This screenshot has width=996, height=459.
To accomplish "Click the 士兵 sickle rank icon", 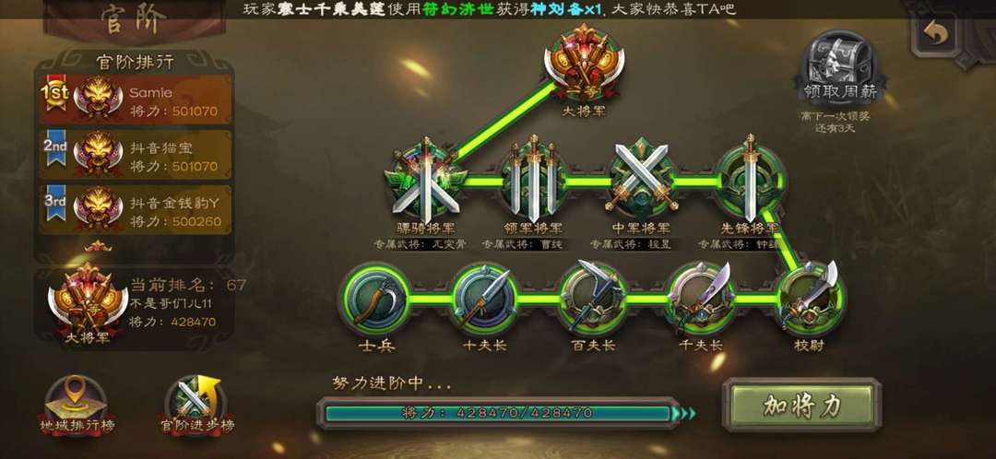I will point(374,299).
